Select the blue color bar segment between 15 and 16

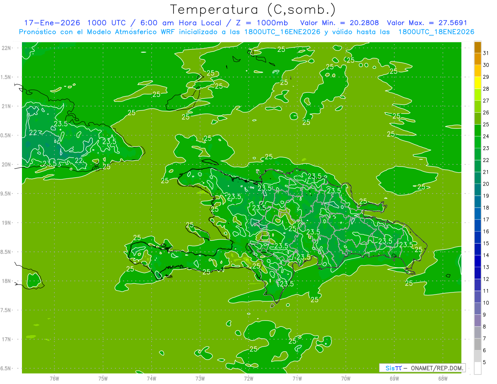coord(478,237)
